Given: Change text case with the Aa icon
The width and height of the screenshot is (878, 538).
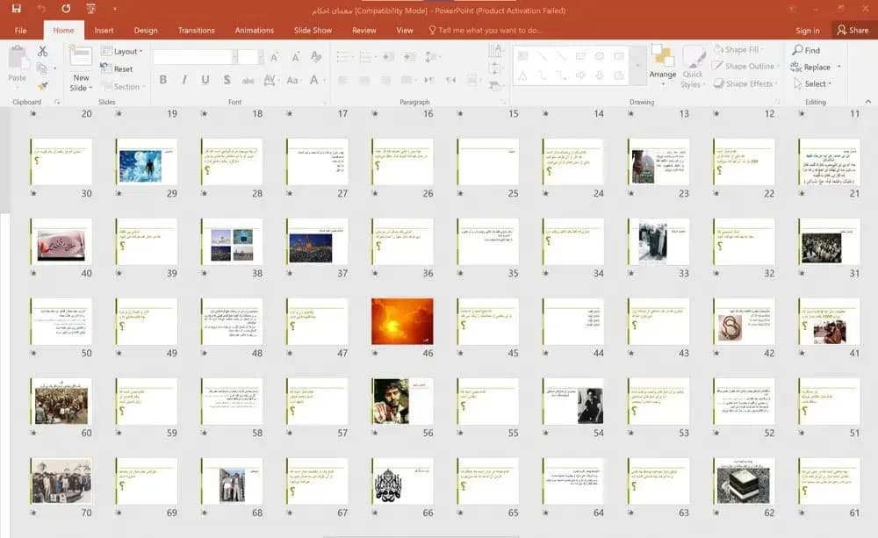Looking at the screenshot, I should pyautogui.click(x=292, y=80).
